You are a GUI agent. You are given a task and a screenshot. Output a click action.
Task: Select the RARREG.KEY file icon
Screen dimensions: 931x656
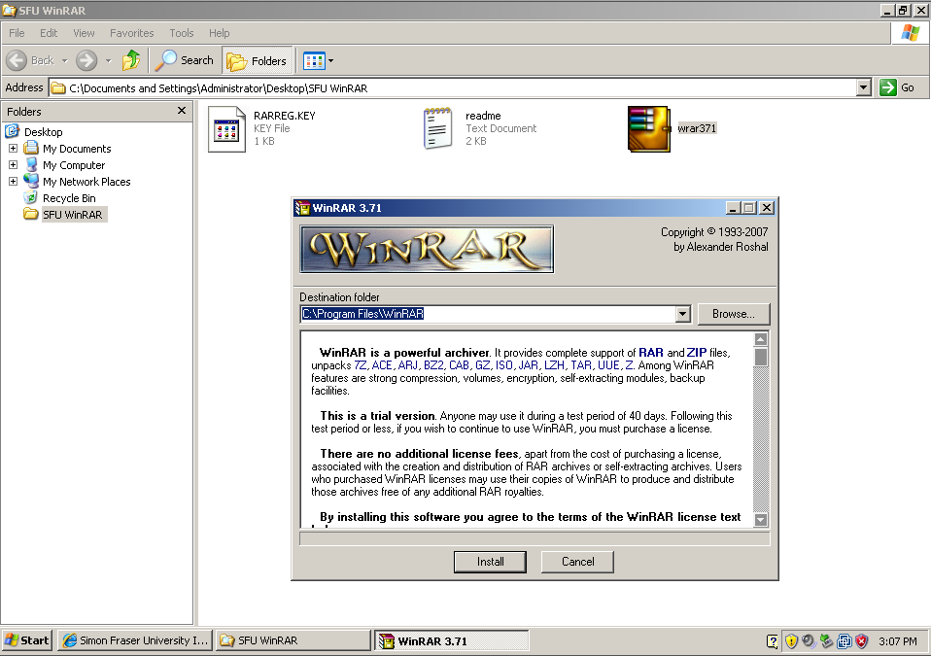(x=226, y=128)
